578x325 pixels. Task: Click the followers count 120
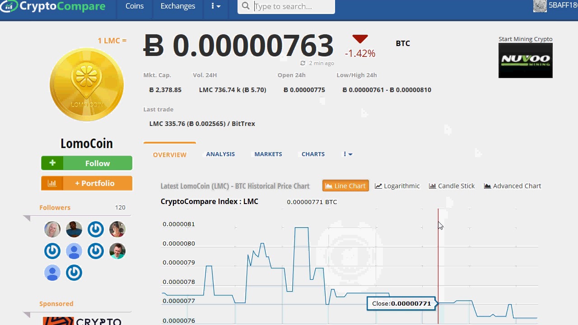pos(120,208)
